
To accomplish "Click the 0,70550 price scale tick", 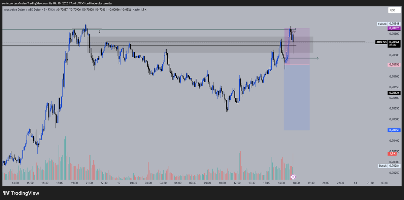I will [394, 108].
